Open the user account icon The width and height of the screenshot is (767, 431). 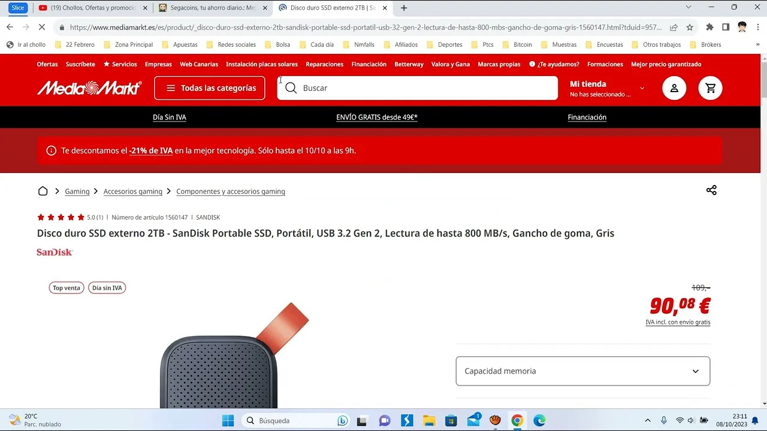674,88
